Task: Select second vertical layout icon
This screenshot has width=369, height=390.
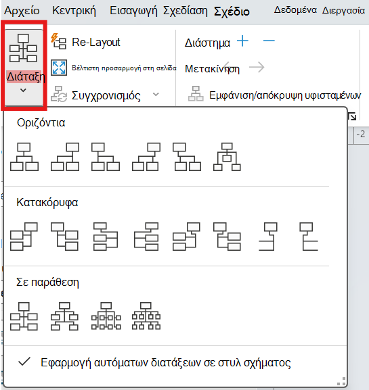Action: (x=64, y=237)
